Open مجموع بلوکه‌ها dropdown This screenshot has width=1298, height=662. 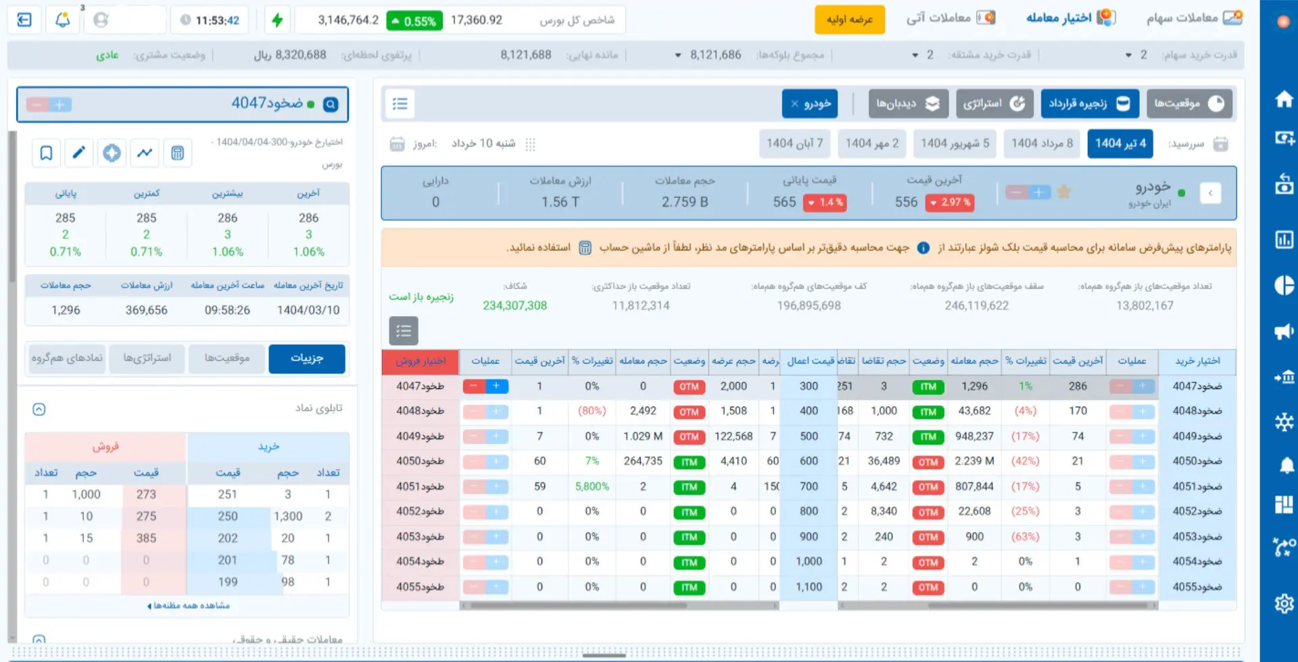(678, 55)
